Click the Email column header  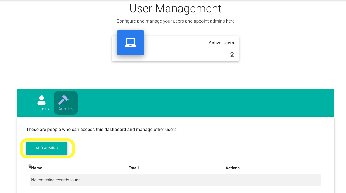pos(133,168)
